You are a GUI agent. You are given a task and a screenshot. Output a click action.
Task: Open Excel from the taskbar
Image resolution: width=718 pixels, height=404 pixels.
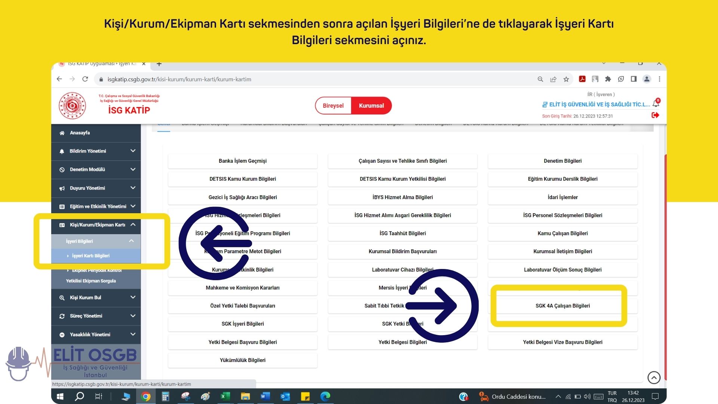[x=225, y=397]
